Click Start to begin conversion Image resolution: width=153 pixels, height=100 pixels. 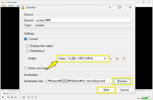point(106,90)
